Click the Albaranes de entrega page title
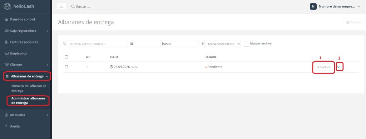 pos(86,22)
